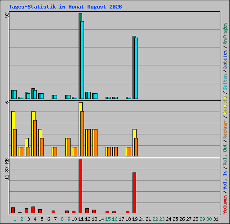Click the 52 maximum value axis label
Viewport: 230px width, 224px height.
(x=7, y=15)
